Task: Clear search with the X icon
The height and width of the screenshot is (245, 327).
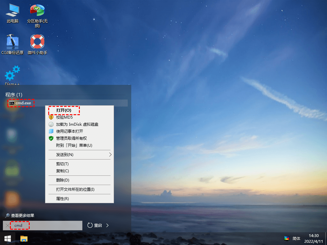Action: (x=8, y=226)
